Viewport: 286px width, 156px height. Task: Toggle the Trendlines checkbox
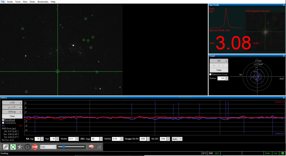pos(3,120)
